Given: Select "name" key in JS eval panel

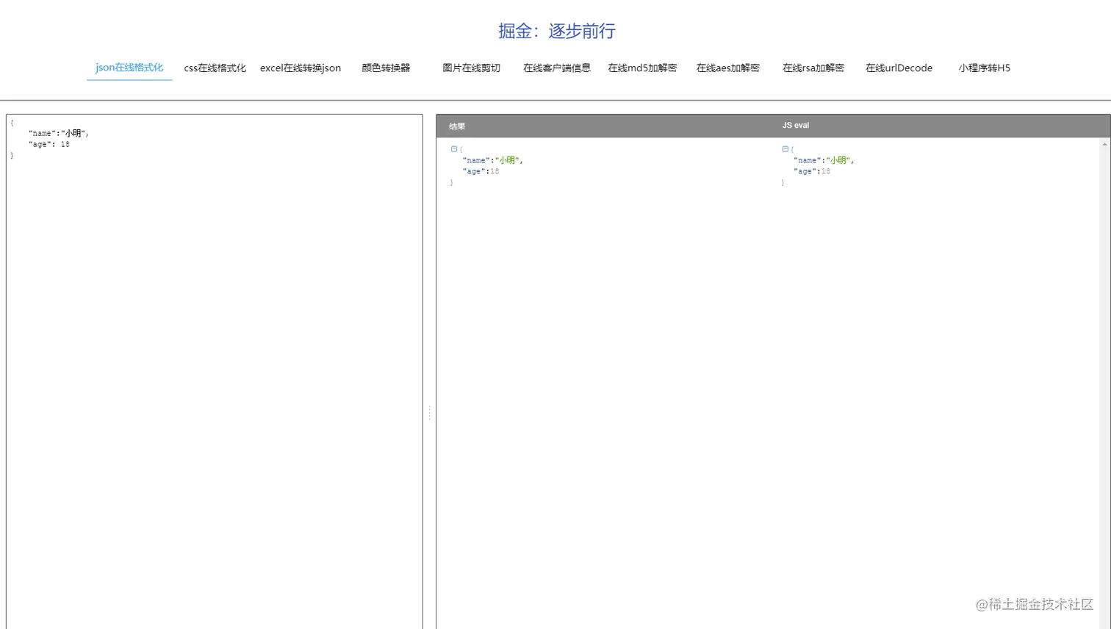Looking at the screenshot, I should (x=808, y=160).
